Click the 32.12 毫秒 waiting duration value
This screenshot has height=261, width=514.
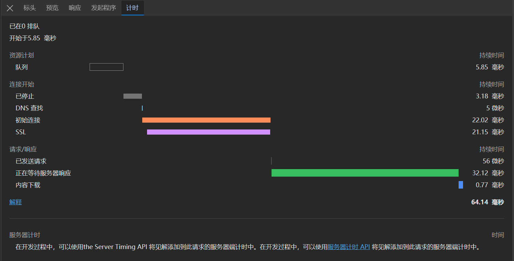click(x=488, y=173)
